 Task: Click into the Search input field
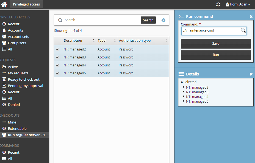coord(101,20)
